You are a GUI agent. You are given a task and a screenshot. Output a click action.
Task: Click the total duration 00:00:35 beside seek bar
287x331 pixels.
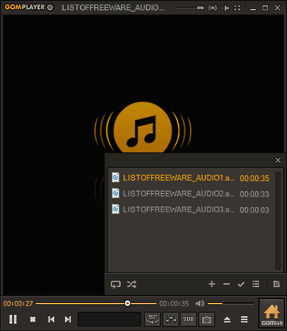(174, 304)
